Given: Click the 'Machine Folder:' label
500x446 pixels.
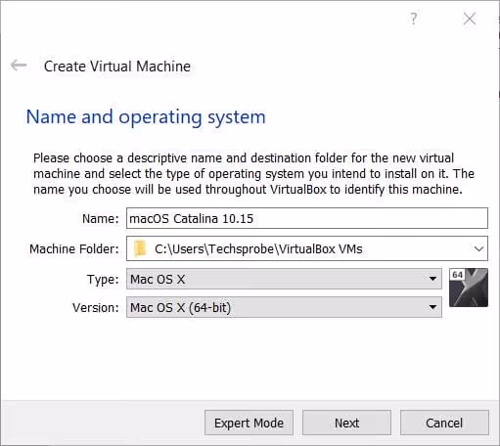Looking at the screenshot, I should tap(74, 249).
